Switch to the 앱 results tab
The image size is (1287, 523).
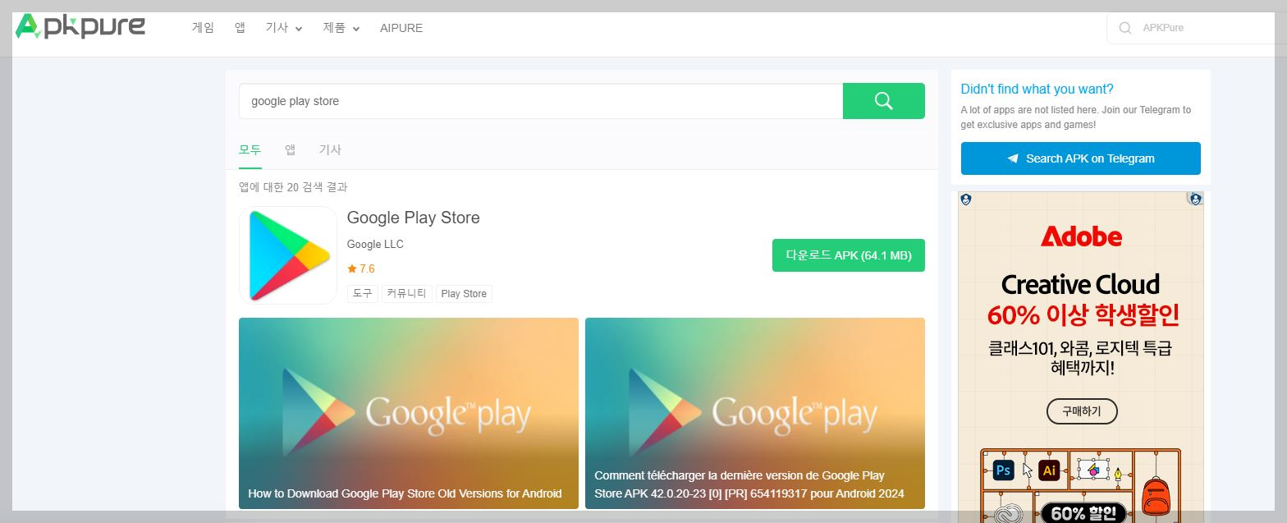[x=291, y=150]
